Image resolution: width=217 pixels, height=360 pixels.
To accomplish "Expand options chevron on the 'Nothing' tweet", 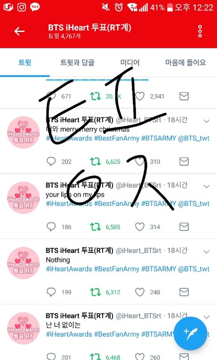I will 207,252.
